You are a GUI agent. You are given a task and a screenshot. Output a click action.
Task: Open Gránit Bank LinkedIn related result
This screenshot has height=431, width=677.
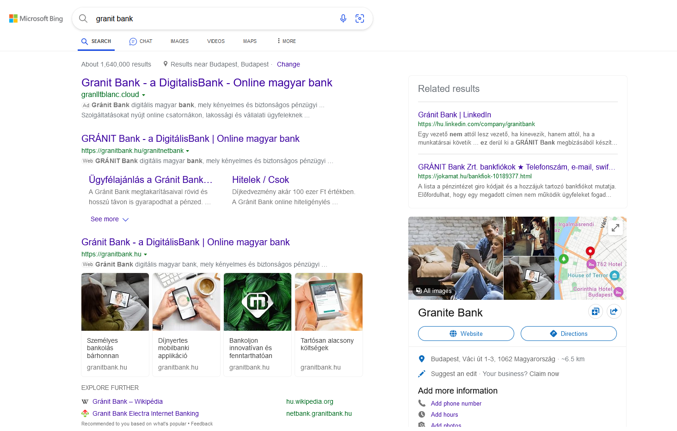(455, 115)
